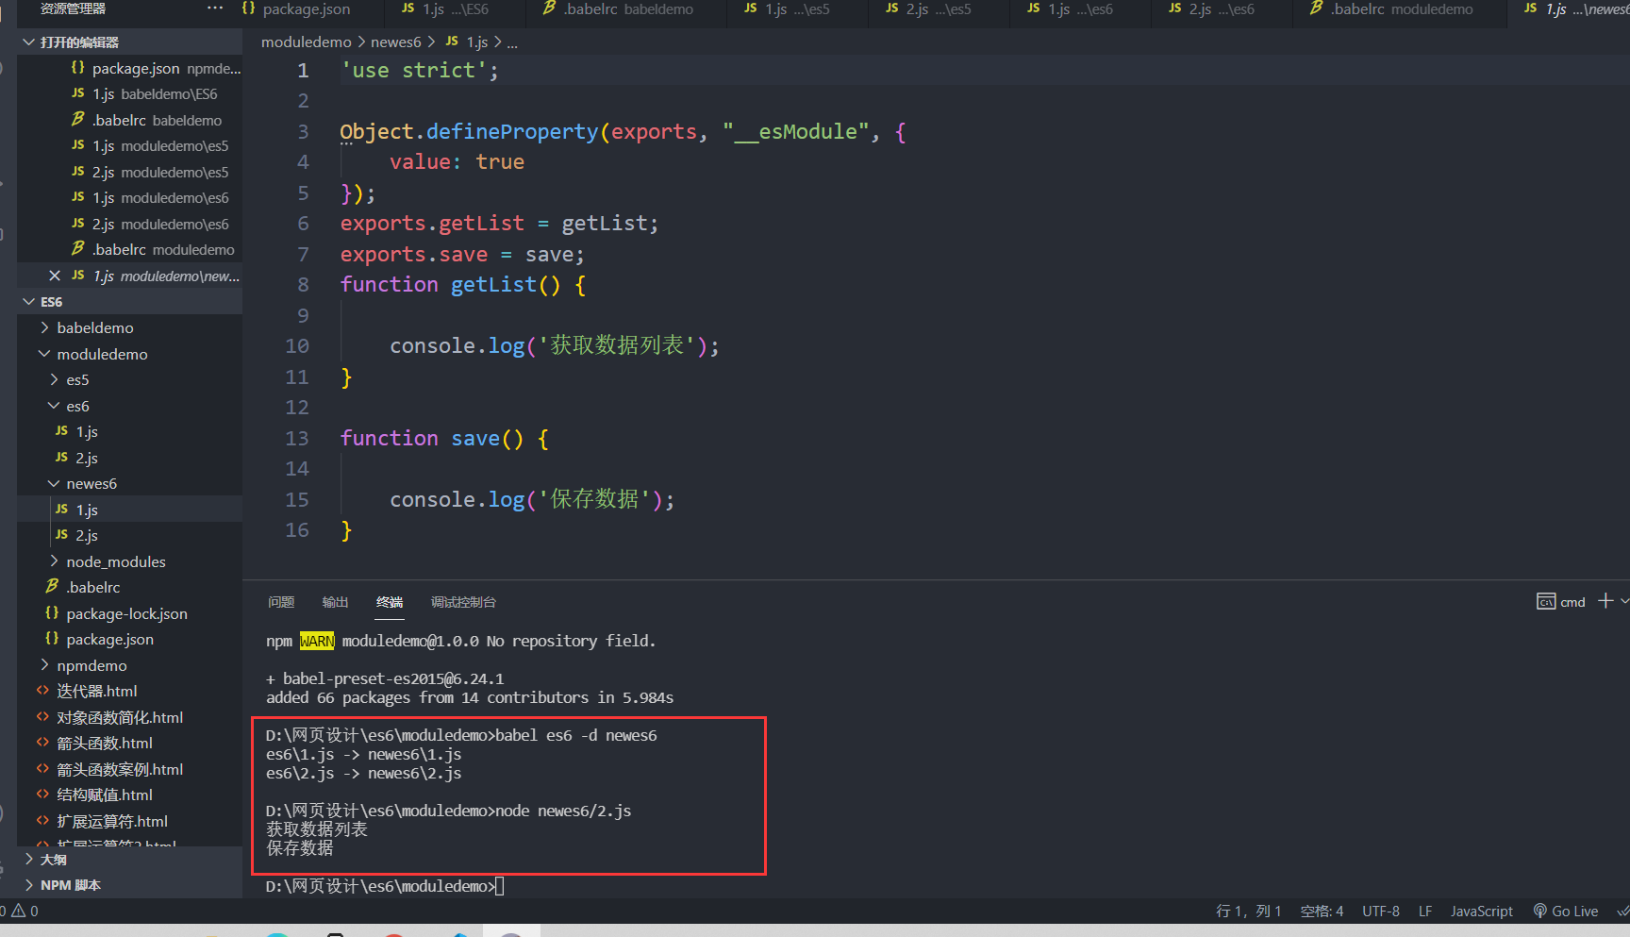Click Go Live broadcast icon in status bar
Image resolution: width=1630 pixels, height=937 pixels.
point(1540,911)
